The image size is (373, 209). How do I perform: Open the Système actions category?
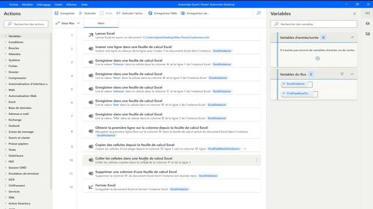click(x=14, y=60)
